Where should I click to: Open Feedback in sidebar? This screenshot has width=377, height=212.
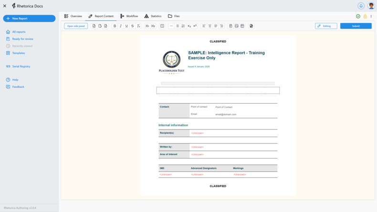pos(15,86)
